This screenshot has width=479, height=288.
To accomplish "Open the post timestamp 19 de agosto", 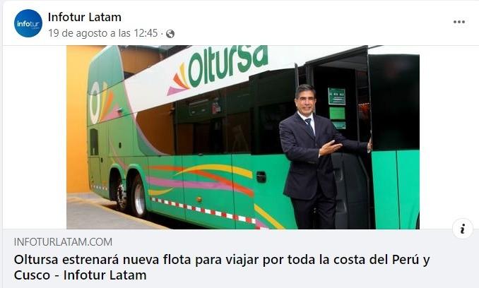I will [103, 33].
